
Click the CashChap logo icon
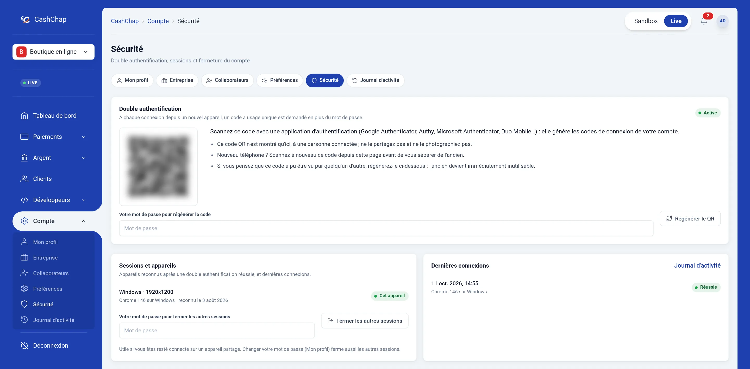25,20
